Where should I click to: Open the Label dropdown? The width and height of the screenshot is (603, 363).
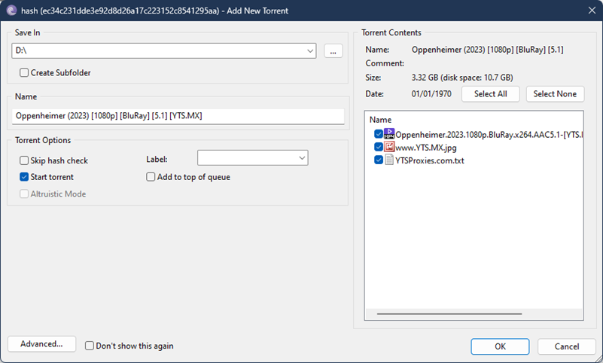pos(302,158)
